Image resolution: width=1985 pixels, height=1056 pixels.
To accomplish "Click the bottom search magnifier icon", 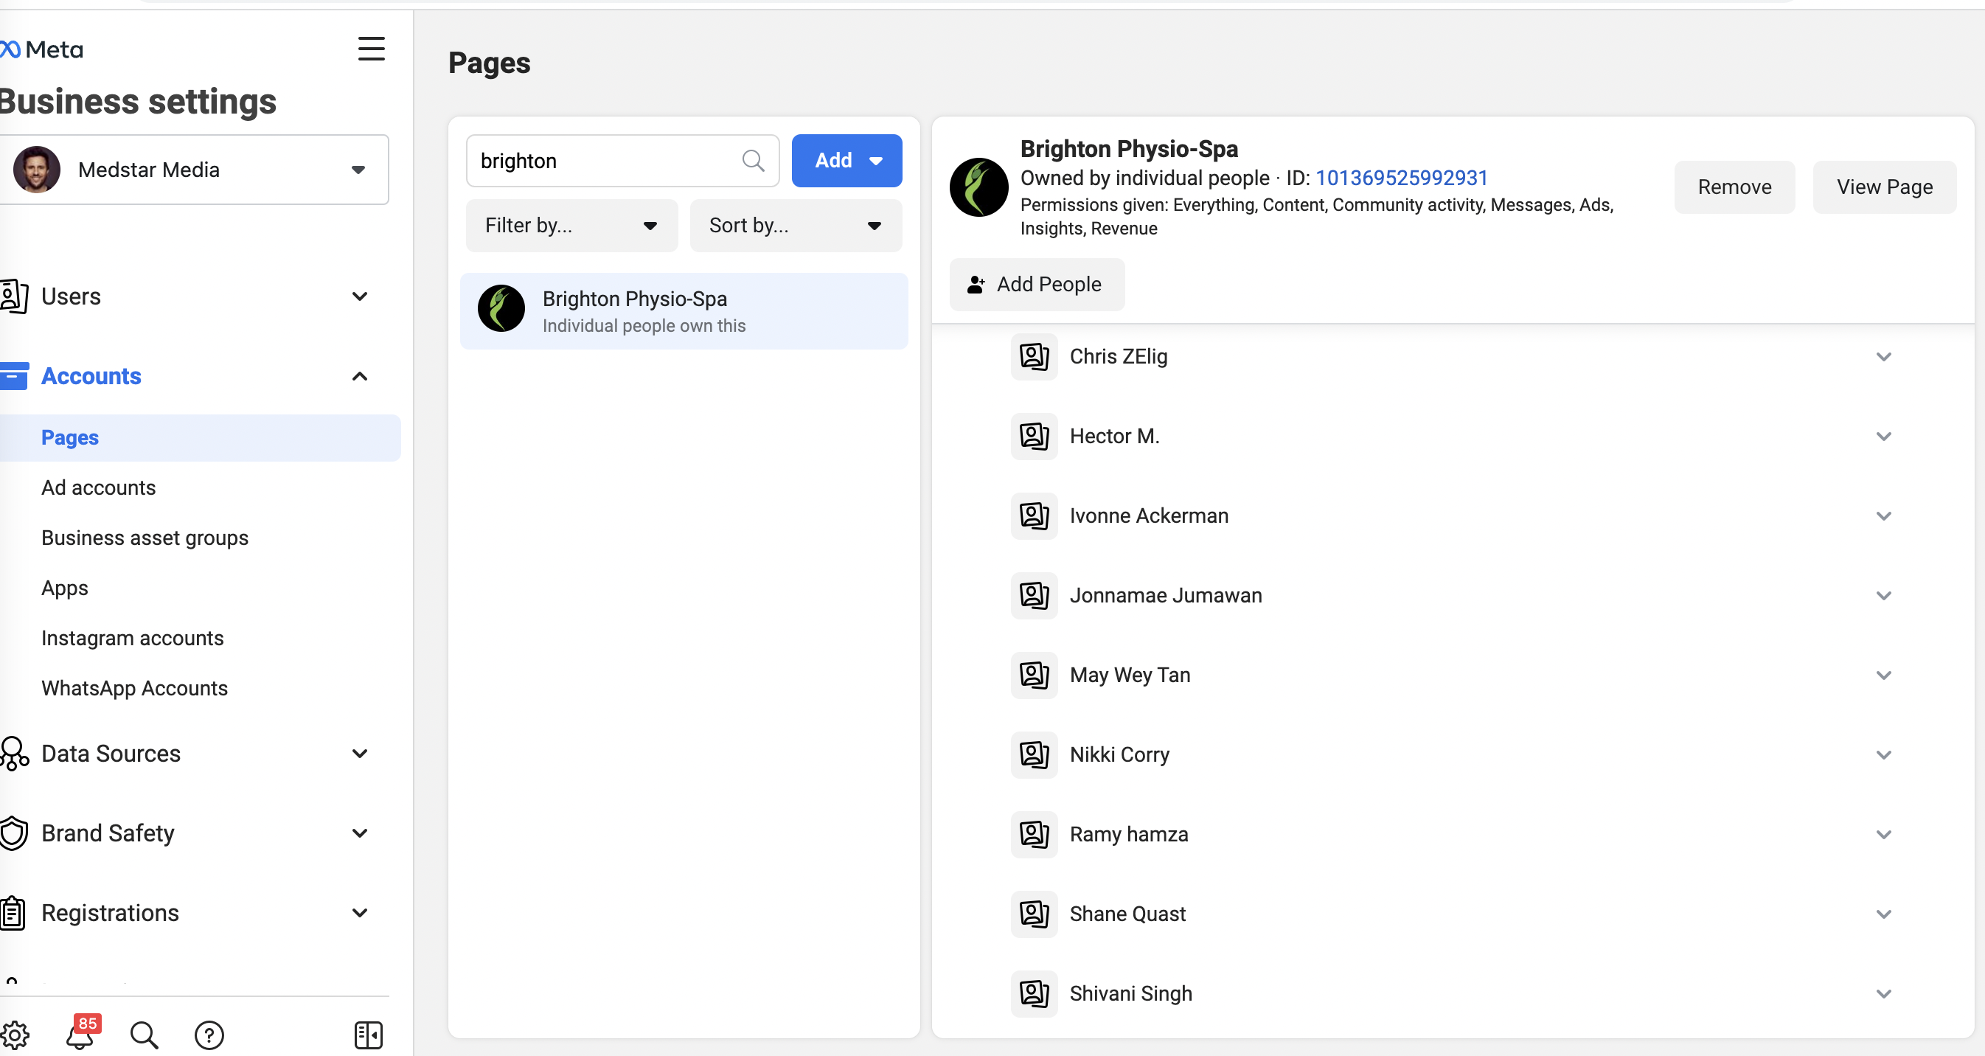I will coord(144,1035).
